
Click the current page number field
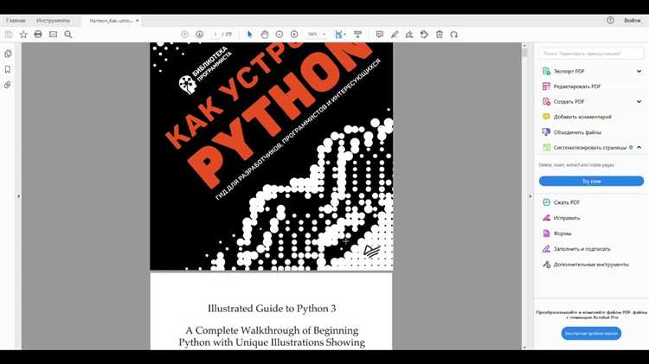[215, 35]
